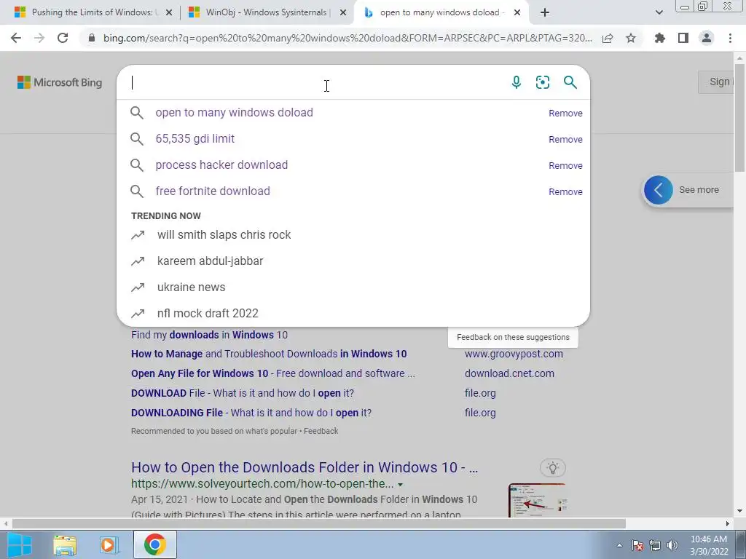
Task: Click the Sign in button
Action: click(x=716, y=82)
